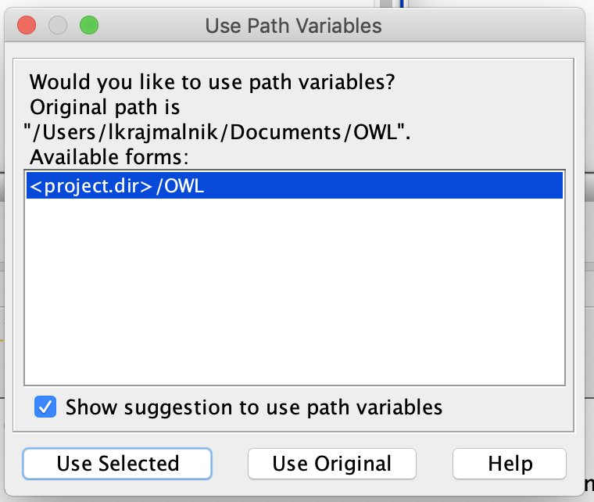Open Help for path variables
Viewport: 594px width, 502px height.
[x=510, y=464]
